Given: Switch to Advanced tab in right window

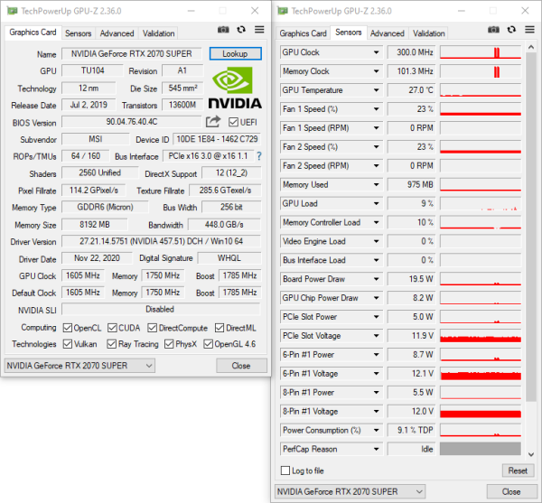Looking at the screenshot, I should [388, 33].
